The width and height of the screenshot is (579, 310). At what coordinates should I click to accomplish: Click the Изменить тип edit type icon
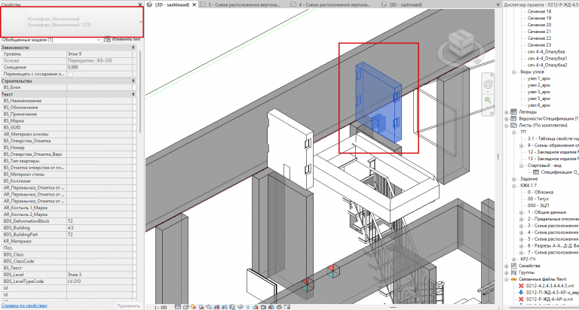pos(108,39)
